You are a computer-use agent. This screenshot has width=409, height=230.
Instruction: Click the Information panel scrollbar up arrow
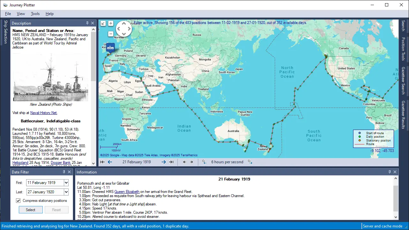396,179
